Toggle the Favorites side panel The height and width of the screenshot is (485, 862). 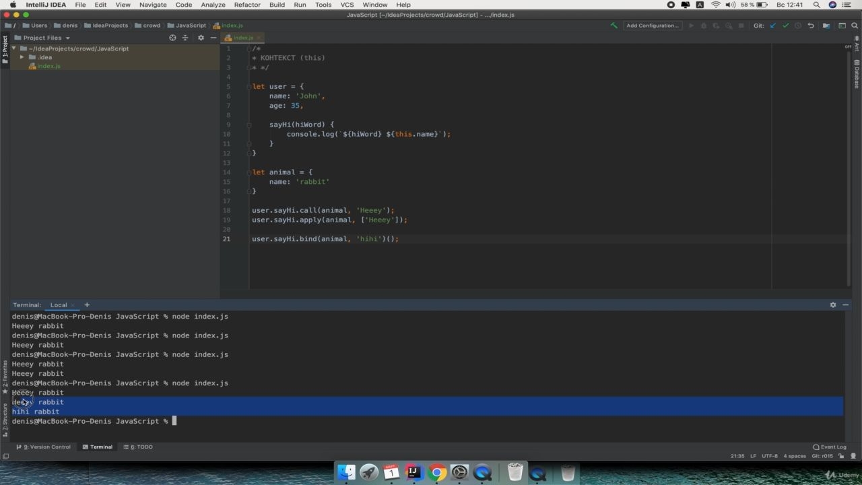(5, 376)
